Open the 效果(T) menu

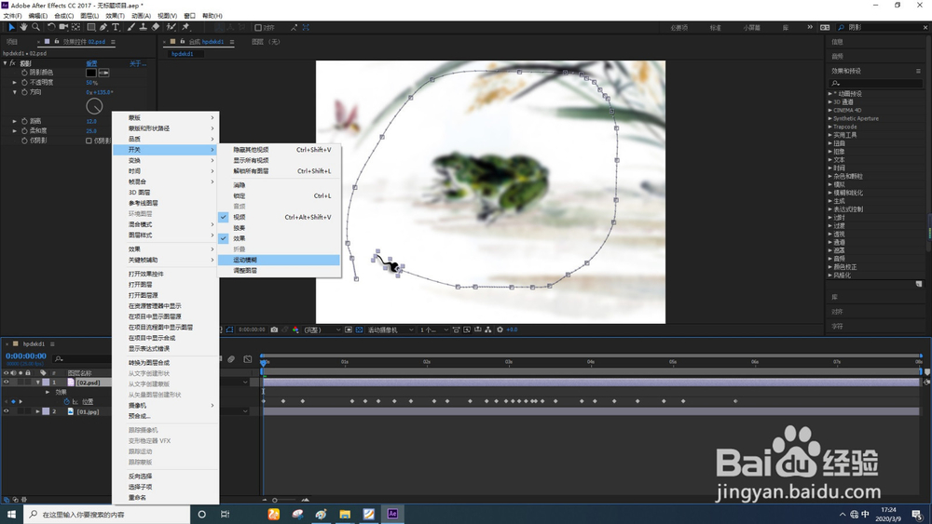click(116, 16)
